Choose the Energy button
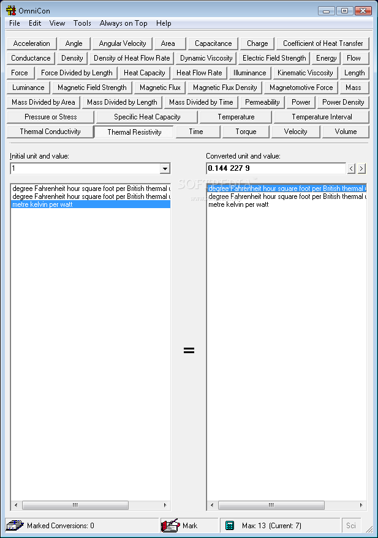Image resolution: width=378 pixels, height=538 pixels. pos(326,58)
